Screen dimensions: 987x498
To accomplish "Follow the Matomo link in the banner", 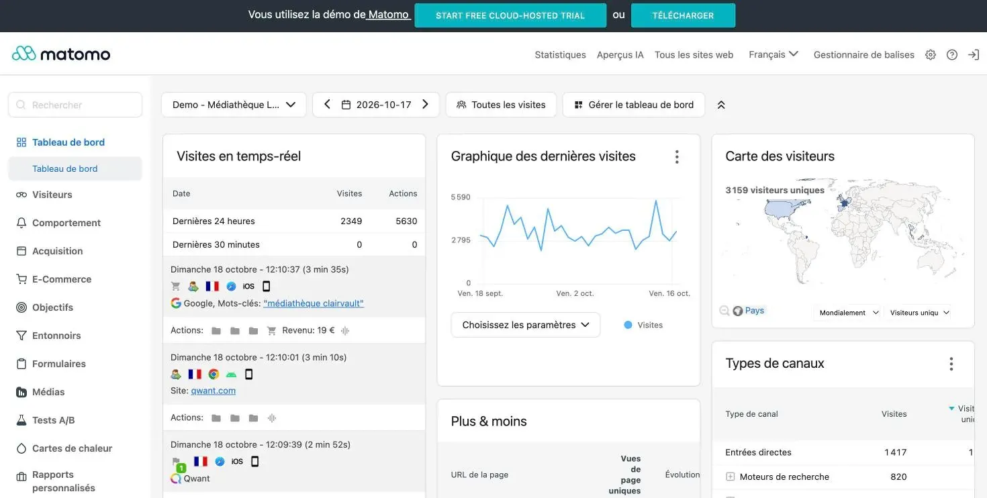I will (x=388, y=15).
